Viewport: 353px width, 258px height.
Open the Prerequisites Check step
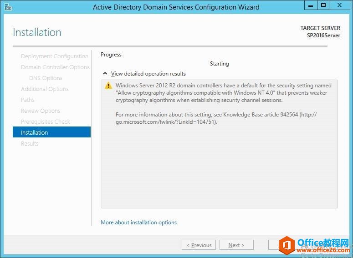coord(46,122)
